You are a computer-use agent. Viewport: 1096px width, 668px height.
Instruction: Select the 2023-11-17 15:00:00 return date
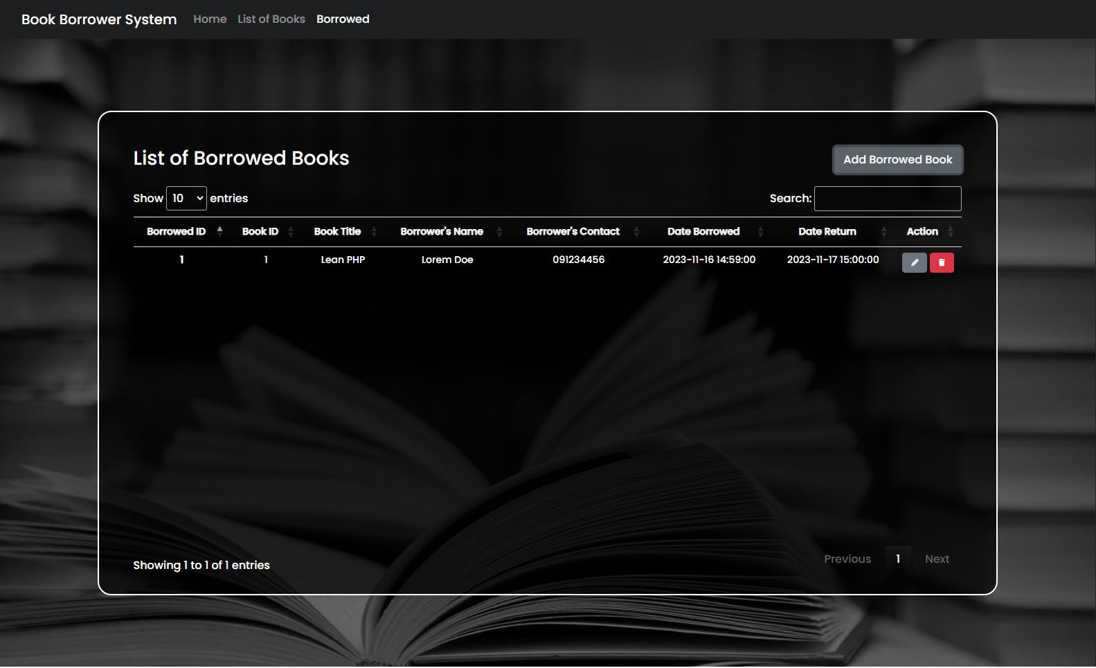833,260
